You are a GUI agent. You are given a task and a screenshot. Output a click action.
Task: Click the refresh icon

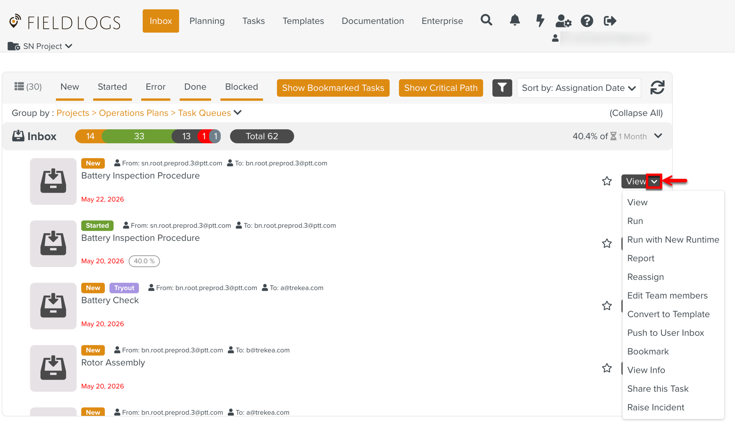pyautogui.click(x=657, y=88)
